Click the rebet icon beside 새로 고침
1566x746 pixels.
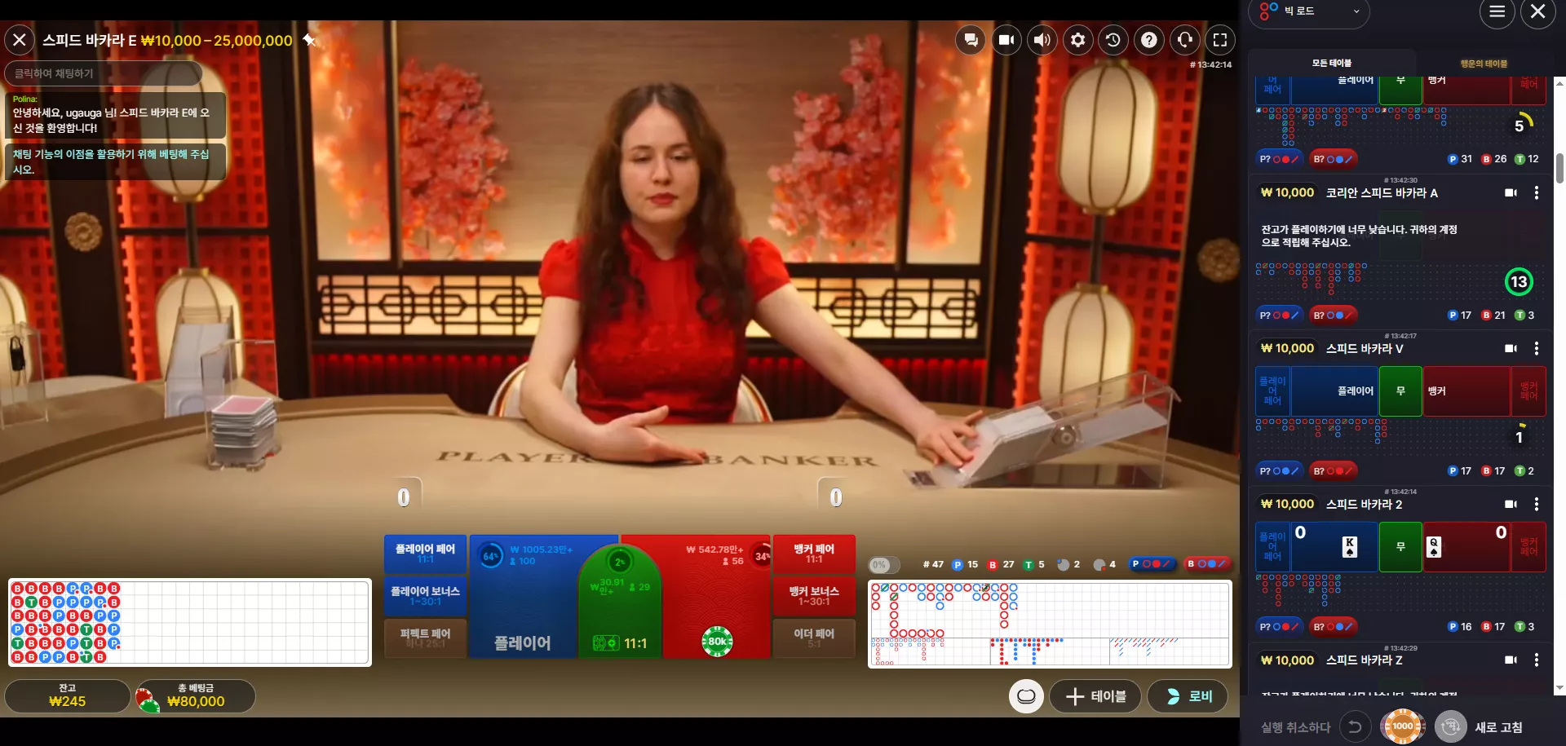coord(1450,726)
